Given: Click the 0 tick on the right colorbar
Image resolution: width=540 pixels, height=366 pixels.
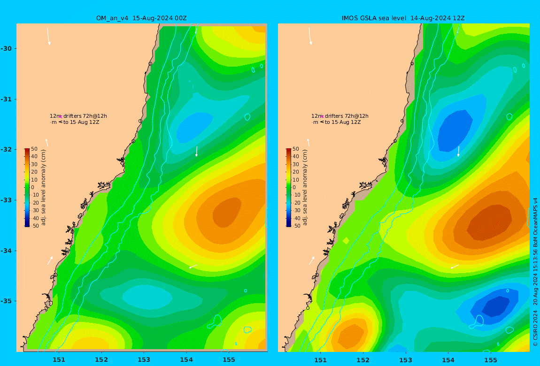Looking at the screenshot, I should click(294, 188).
